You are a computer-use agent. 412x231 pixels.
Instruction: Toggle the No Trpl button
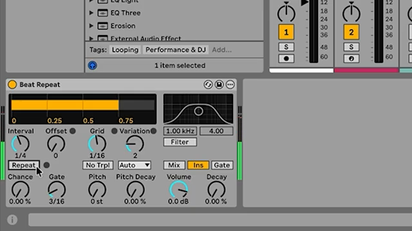click(x=98, y=166)
